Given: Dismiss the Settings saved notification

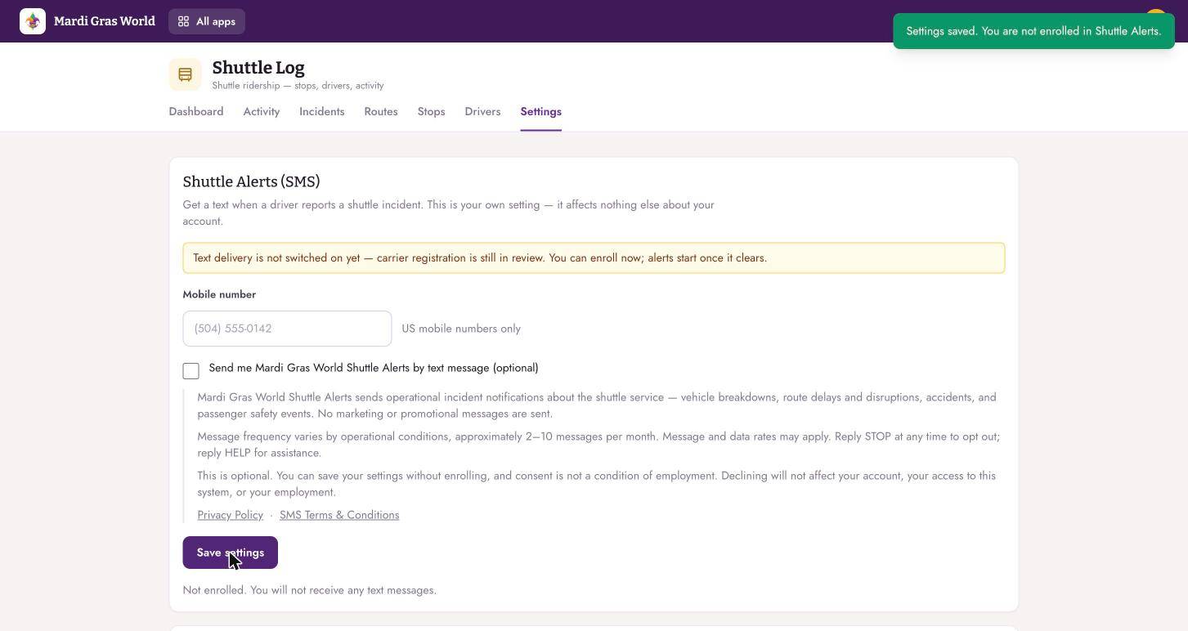Looking at the screenshot, I should [x=1033, y=31].
